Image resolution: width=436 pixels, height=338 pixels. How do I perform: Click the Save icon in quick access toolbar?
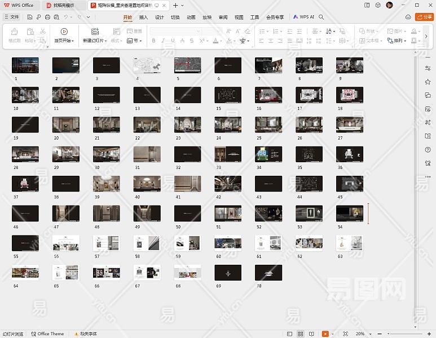coord(30,17)
